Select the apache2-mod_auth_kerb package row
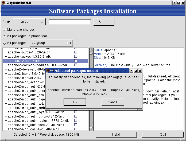Image resolution: width=186 pixels, height=141 pixels. (24, 108)
